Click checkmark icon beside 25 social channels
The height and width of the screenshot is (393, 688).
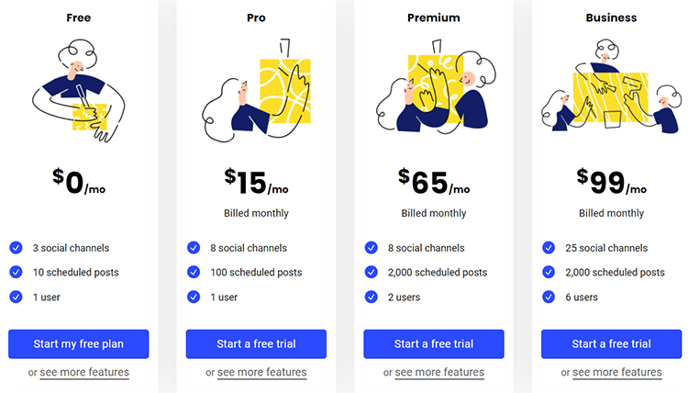[x=549, y=248]
